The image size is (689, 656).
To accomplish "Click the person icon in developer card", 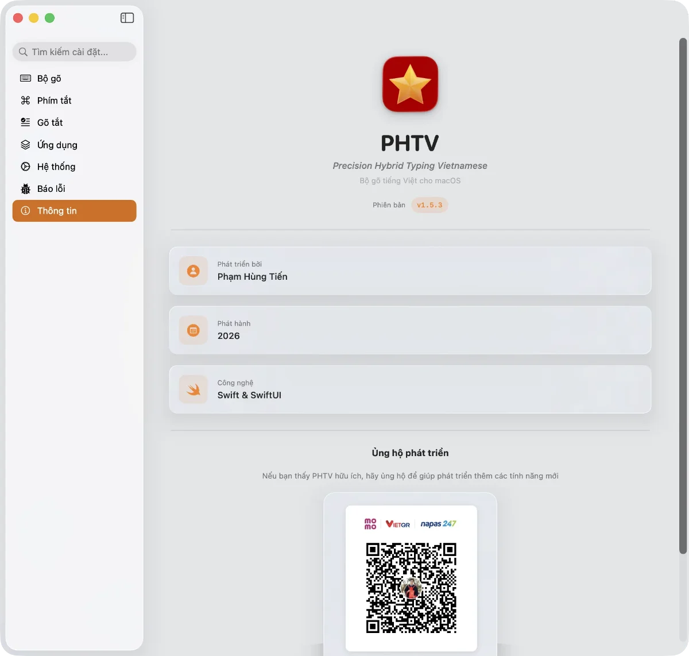I will click(x=193, y=271).
